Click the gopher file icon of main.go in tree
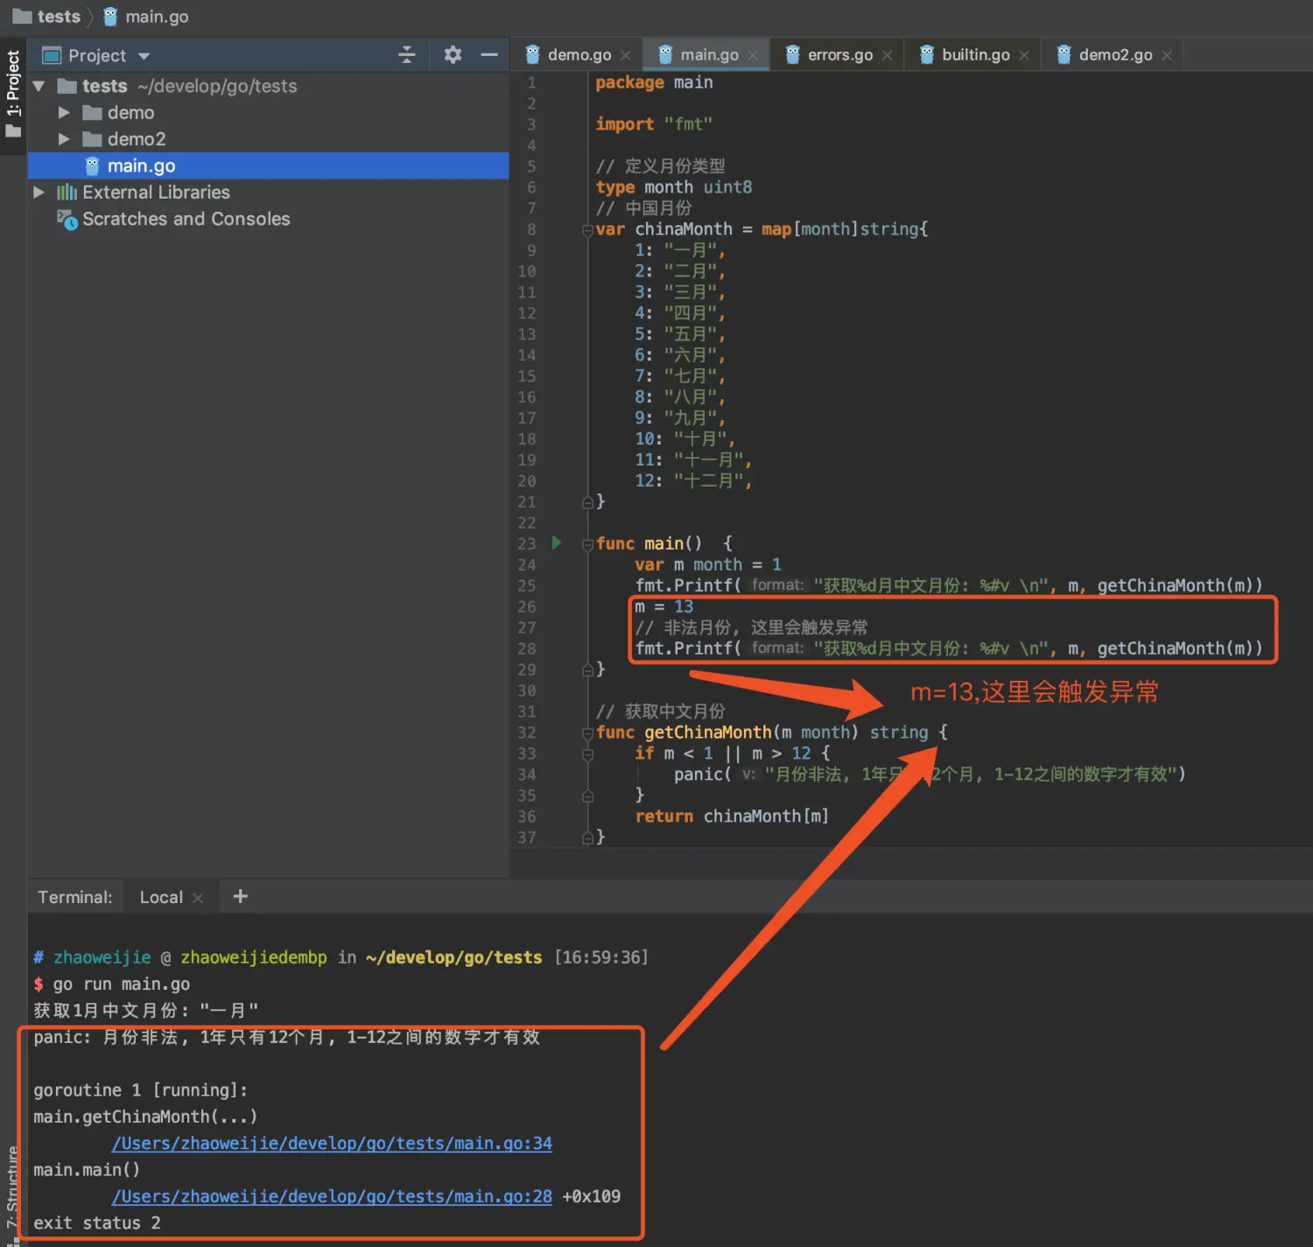This screenshot has height=1247, width=1313. click(93, 165)
